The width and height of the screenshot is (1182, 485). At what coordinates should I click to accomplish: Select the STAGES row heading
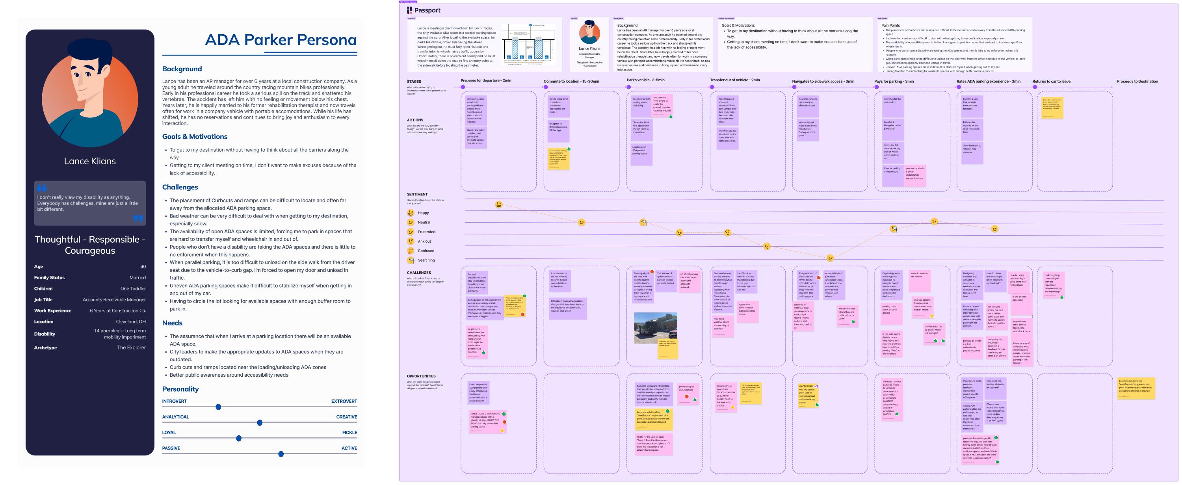click(413, 82)
